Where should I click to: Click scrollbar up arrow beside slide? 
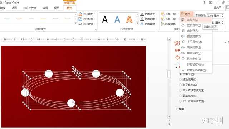[169, 39]
